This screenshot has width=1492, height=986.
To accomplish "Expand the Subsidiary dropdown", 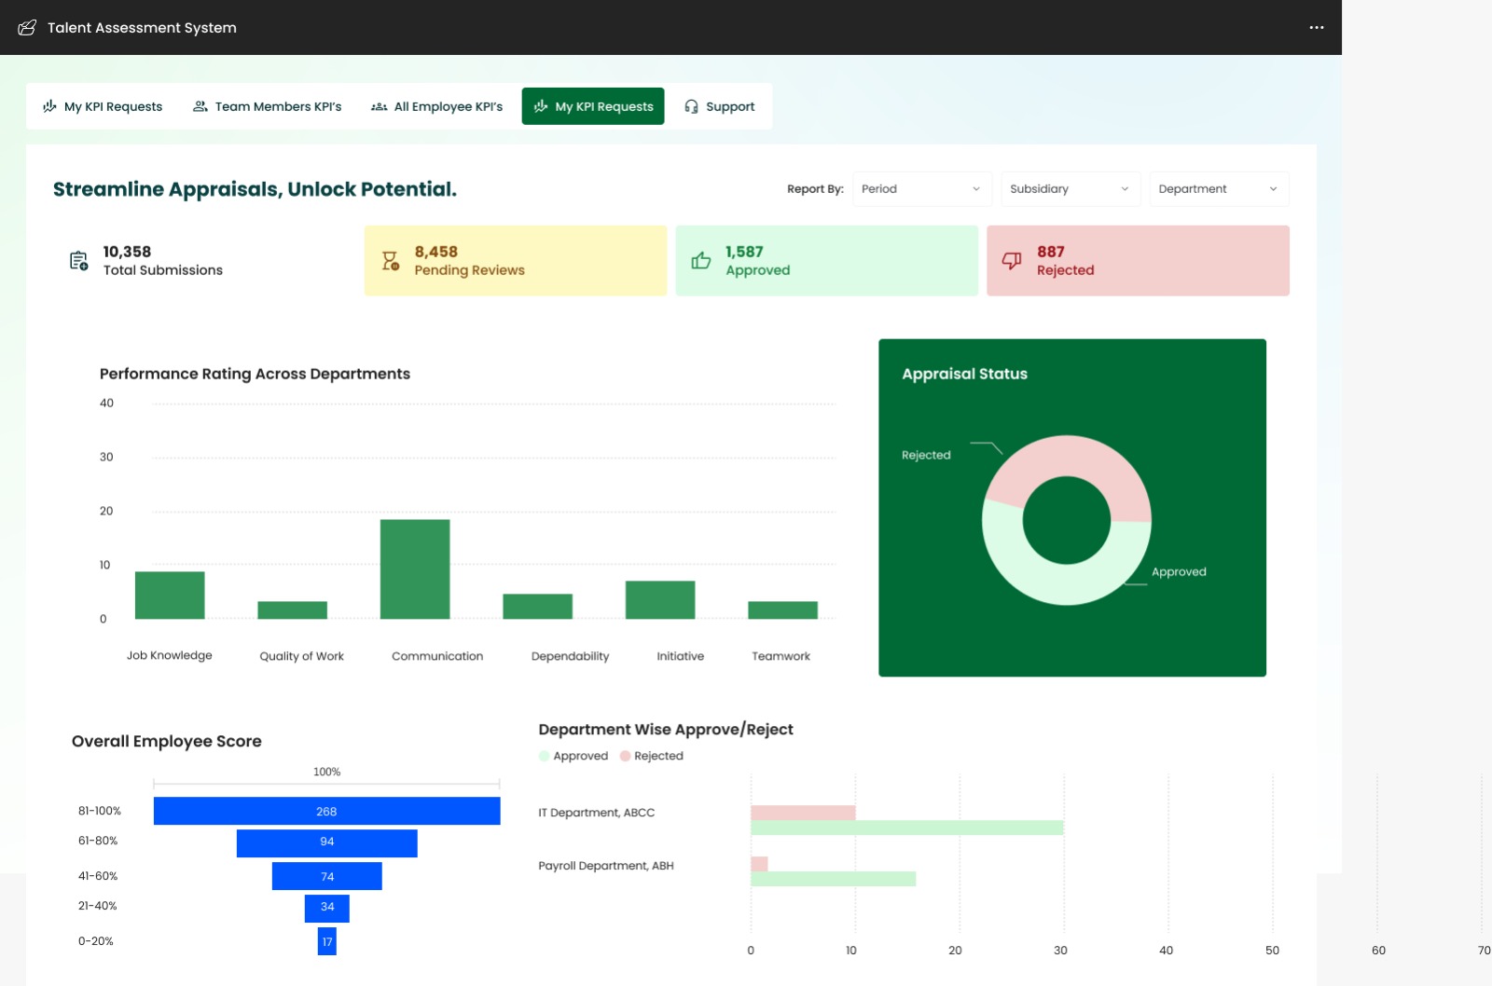I will [1070, 189].
